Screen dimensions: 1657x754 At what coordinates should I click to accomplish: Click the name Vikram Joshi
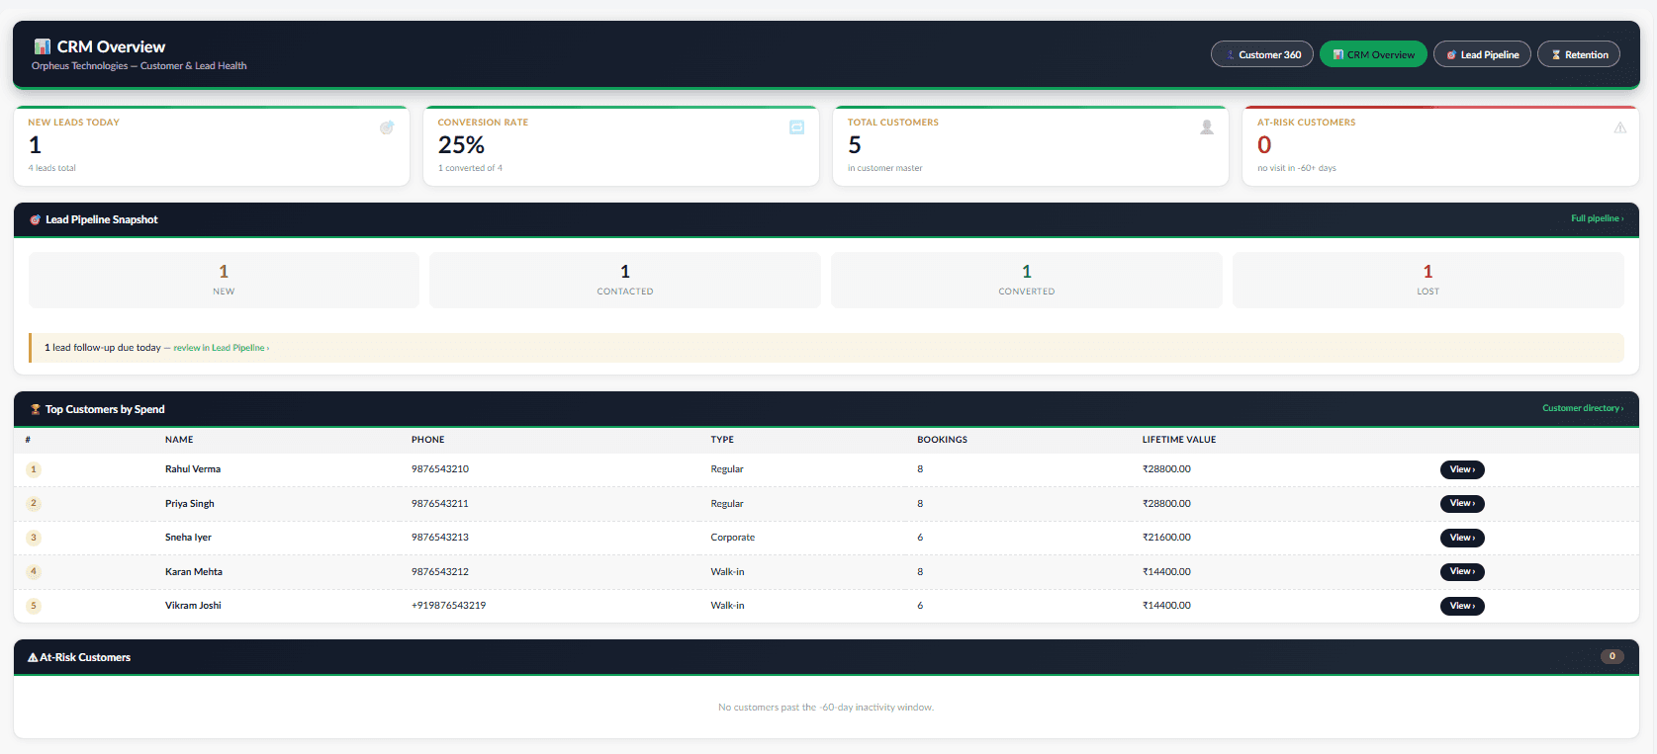pyautogui.click(x=193, y=606)
